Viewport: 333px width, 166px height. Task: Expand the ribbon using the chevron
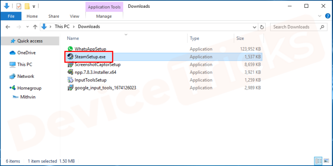320,16
